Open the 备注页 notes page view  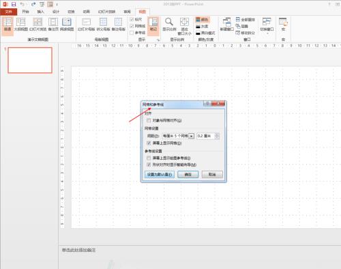pyautogui.click(x=53, y=25)
